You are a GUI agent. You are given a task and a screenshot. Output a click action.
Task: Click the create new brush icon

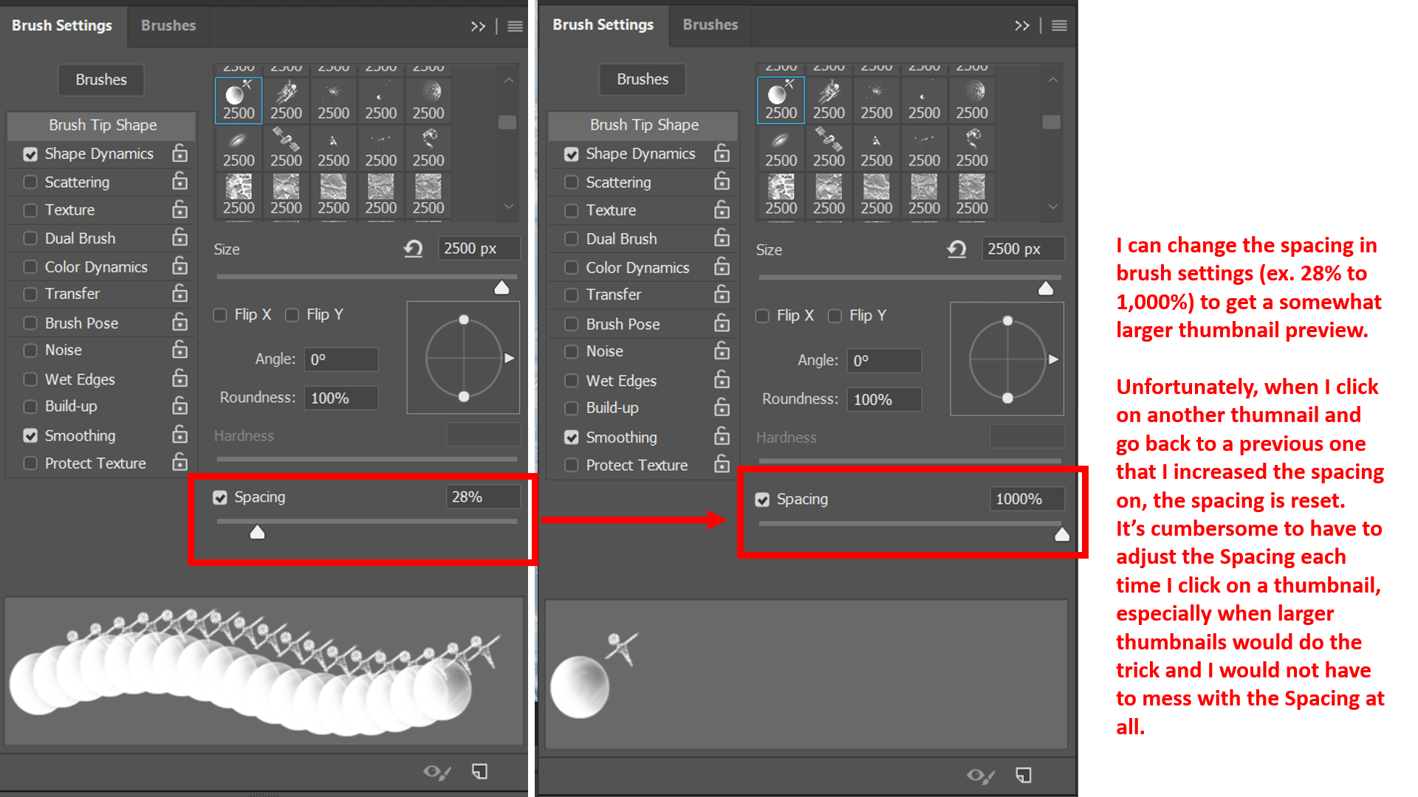[479, 770]
